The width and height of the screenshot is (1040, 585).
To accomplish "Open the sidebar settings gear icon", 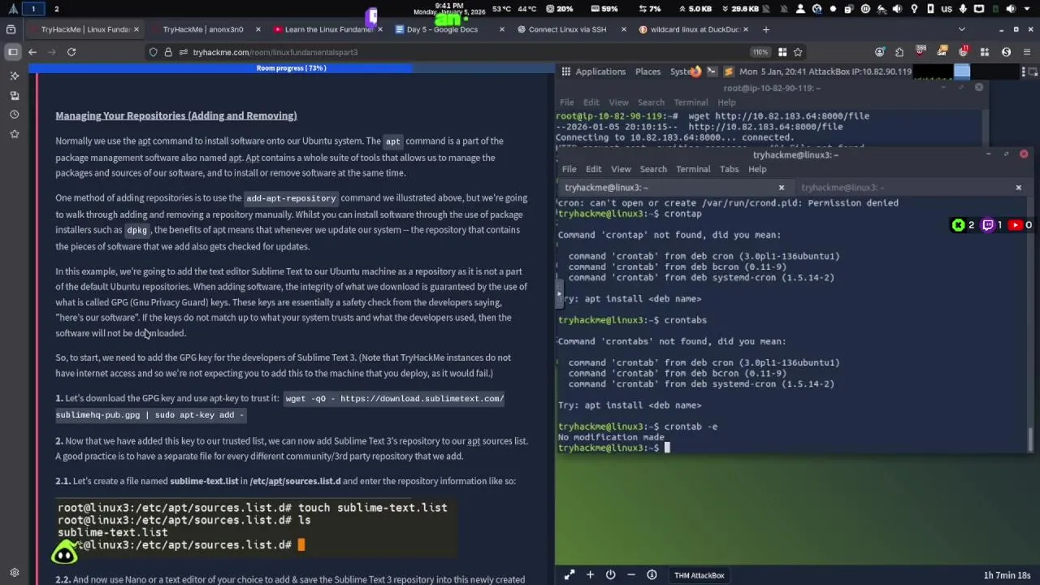I will click(14, 572).
